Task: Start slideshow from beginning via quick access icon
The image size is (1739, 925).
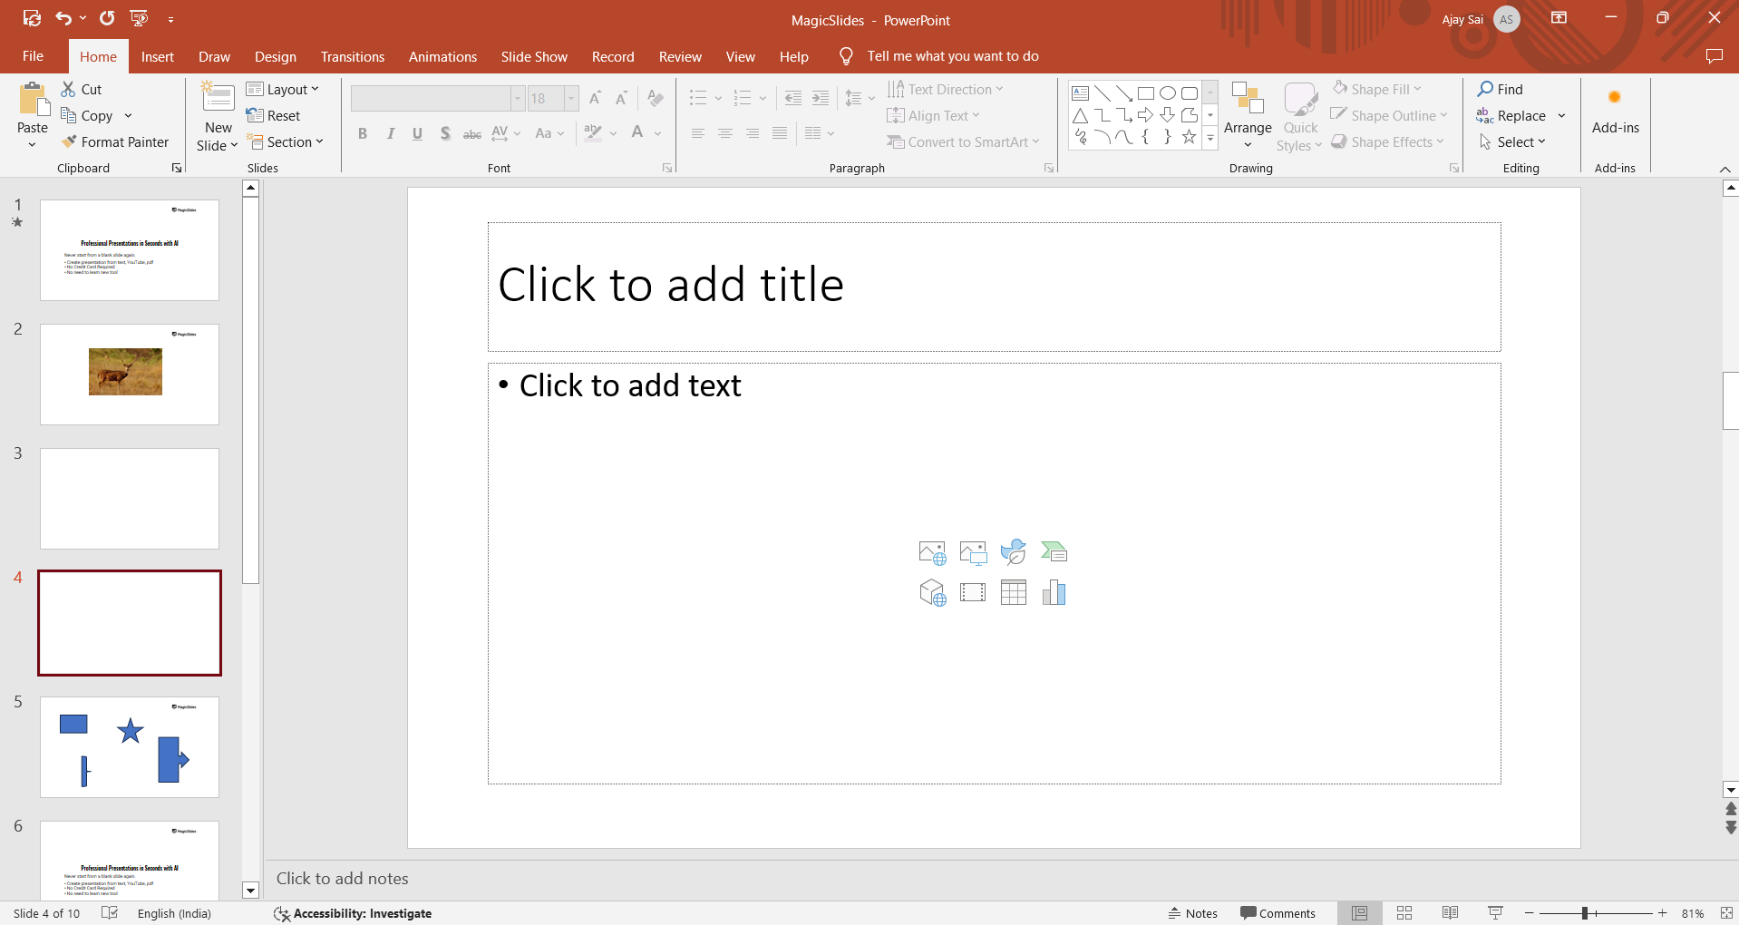Action: coord(139,18)
